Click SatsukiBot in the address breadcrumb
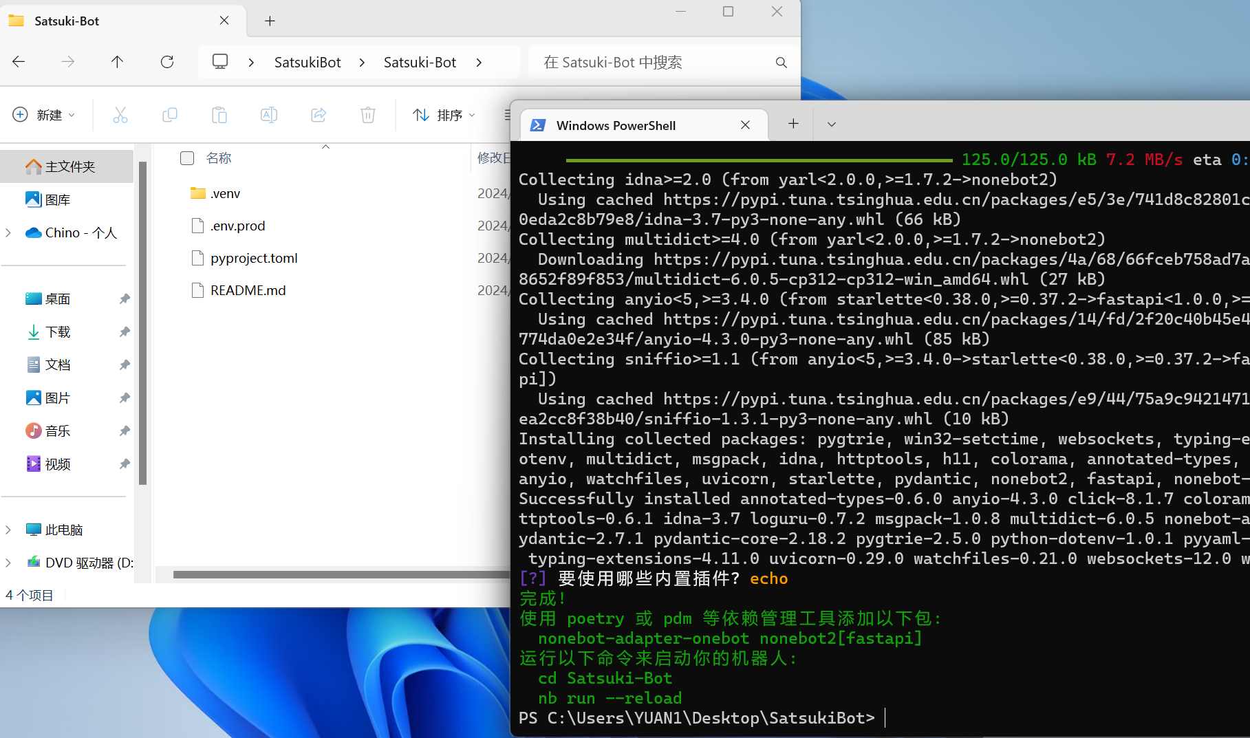 pyautogui.click(x=308, y=63)
